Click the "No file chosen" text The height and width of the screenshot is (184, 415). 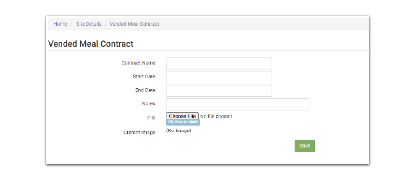click(x=216, y=116)
